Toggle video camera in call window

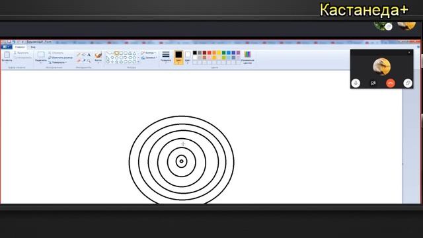tap(373, 83)
